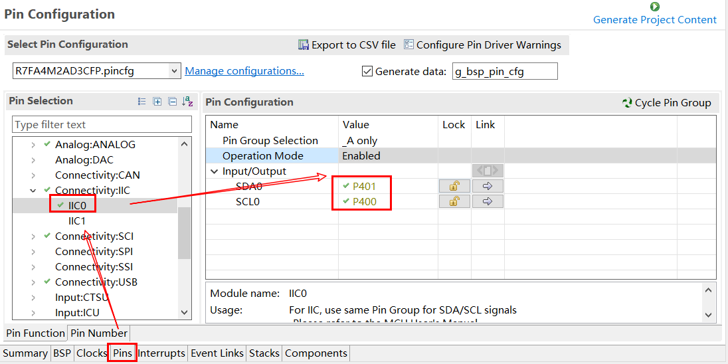Click the alphabetical sort icon in Pin Selection
The width and height of the screenshot is (728, 364).
click(x=187, y=101)
